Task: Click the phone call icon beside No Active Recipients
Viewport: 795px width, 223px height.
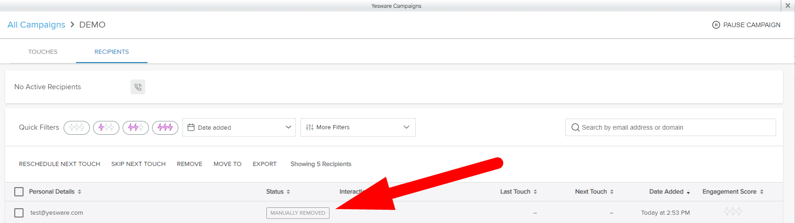Action: tap(138, 87)
